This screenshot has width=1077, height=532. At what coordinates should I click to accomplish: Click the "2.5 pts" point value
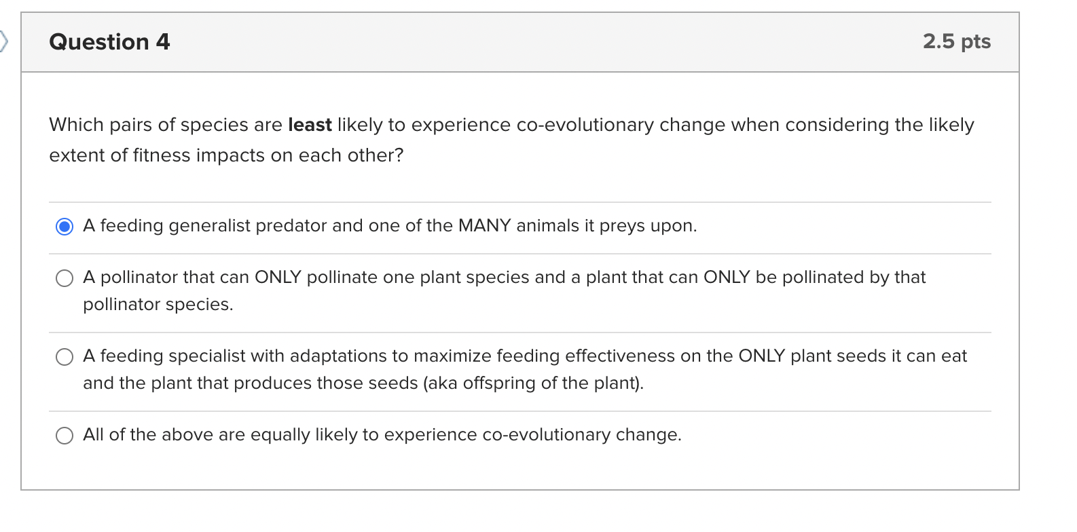[x=956, y=41]
